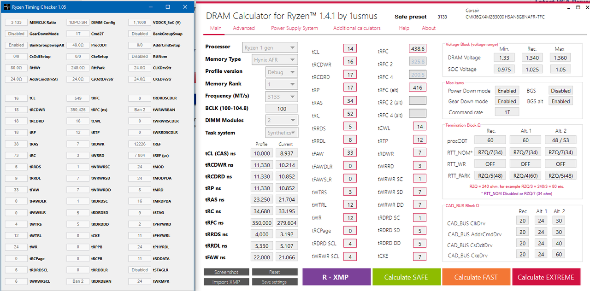Click the DRAM Voltage Rec. value 1.340
This screenshot has height=291, width=590.
pos(531,58)
